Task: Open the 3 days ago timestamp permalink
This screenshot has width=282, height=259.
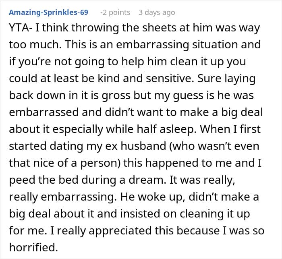Action: [157, 12]
